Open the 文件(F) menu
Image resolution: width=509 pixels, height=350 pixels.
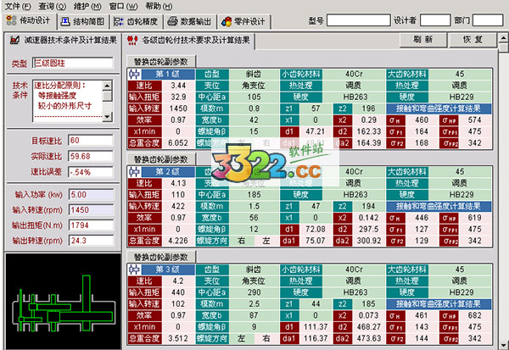[18, 6]
